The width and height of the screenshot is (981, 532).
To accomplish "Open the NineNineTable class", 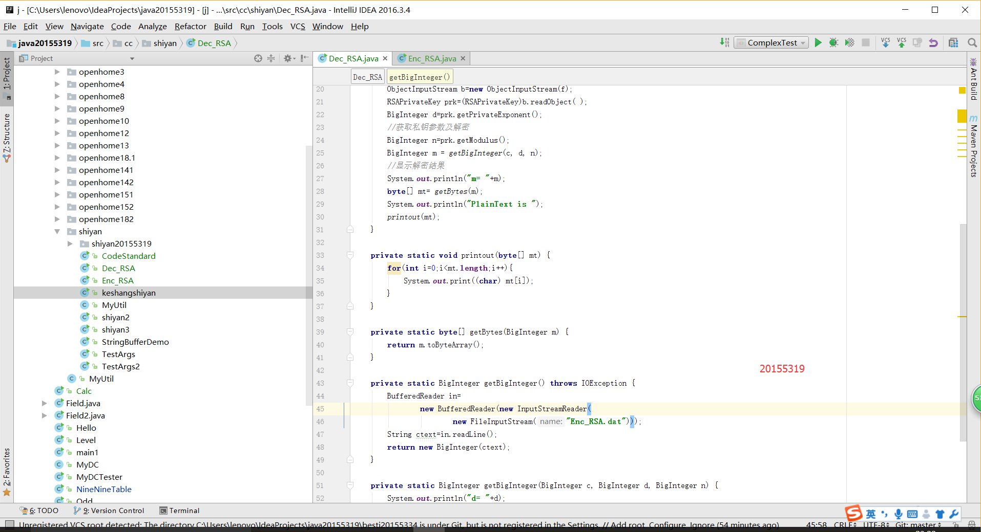I will tap(104, 489).
